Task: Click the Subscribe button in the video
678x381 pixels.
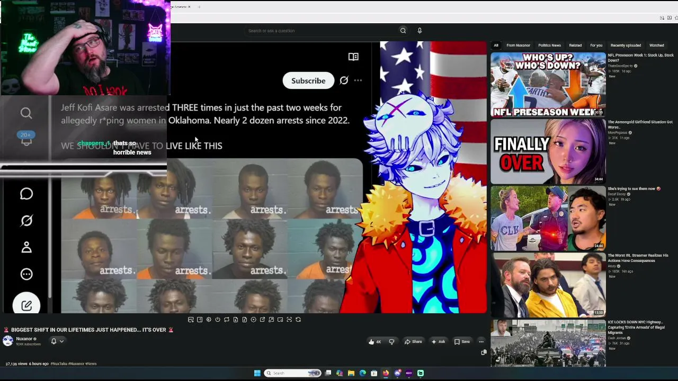Action: [308, 80]
